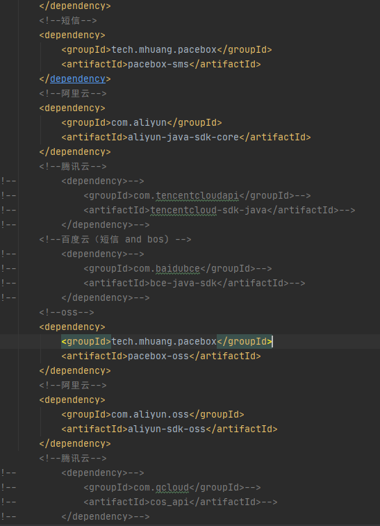Click the 阿里云 comment above aliyun-java-sdk-core dependency
The image size is (380, 526).
pos(73,93)
